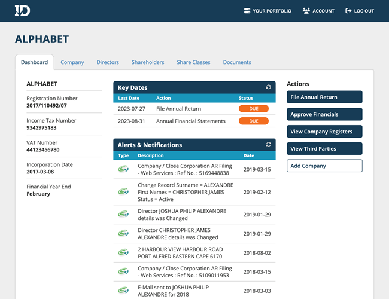Click the Add Company button
This screenshot has height=299, width=389.
[324, 166]
